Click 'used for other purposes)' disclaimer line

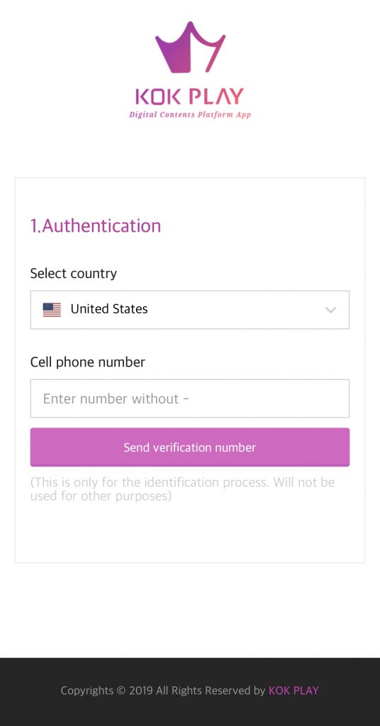click(x=101, y=496)
